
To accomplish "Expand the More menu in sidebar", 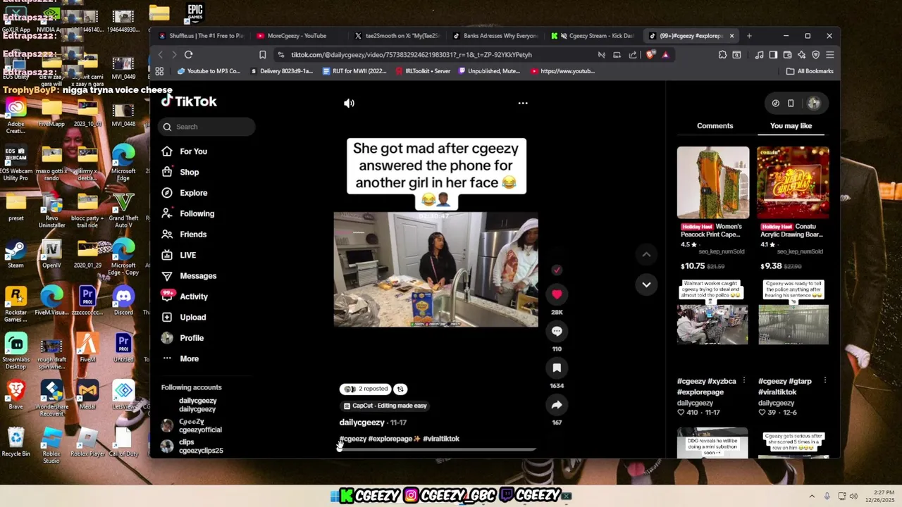I will pyautogui.click(x=189, y=358).
